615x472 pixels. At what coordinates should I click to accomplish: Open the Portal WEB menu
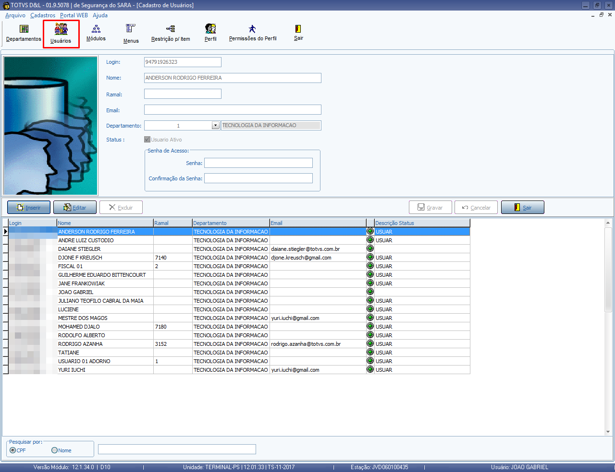point(74,15)
